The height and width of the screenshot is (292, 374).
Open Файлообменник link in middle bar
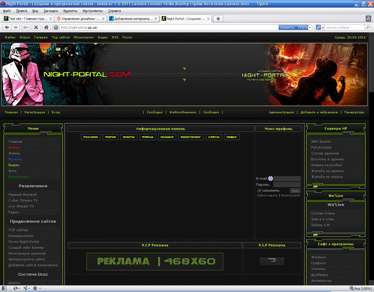(x=183, y=112)
